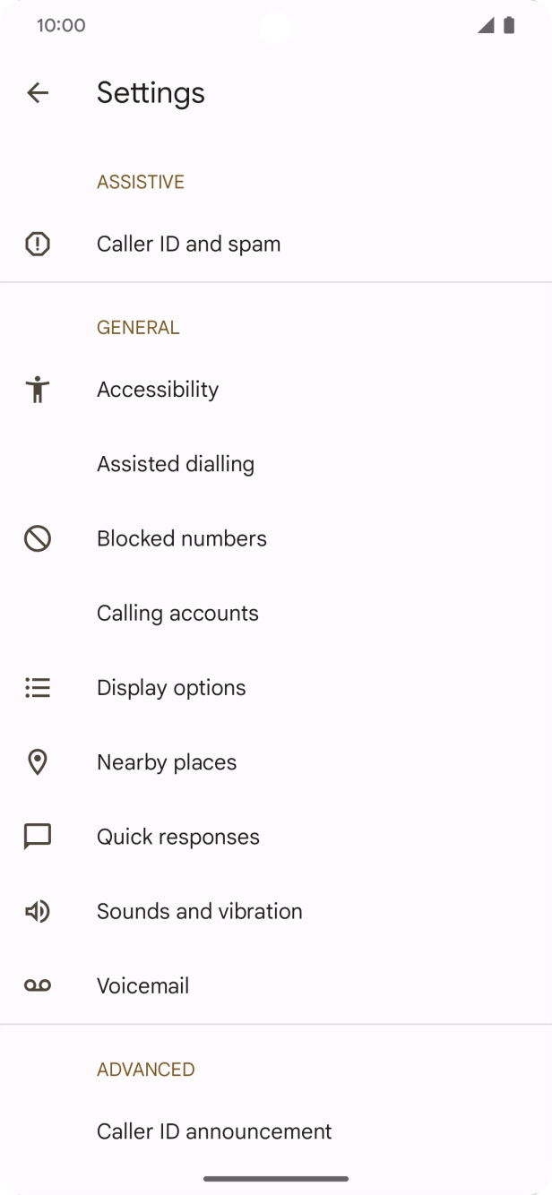This screenshot has height=1195, width=552.
Task: Tap the Display options list icon
Action: pos(38,688)
